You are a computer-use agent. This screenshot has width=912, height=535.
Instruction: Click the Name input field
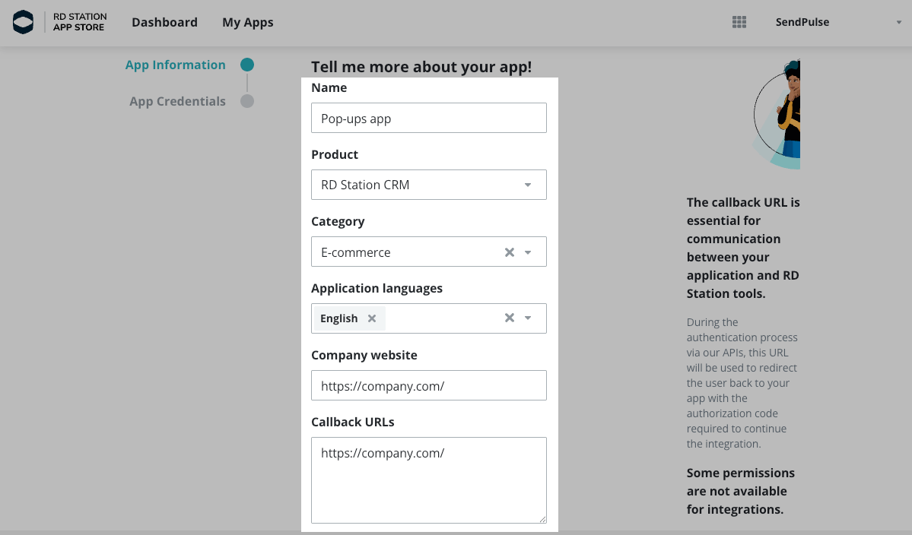click(x=428, y=119)
